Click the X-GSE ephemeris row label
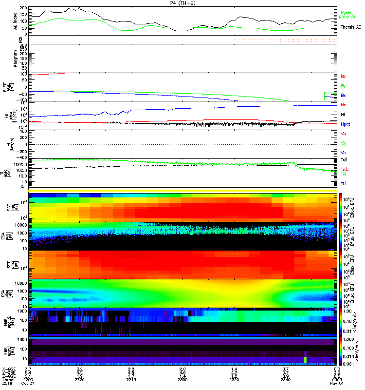 coord(9,369)
